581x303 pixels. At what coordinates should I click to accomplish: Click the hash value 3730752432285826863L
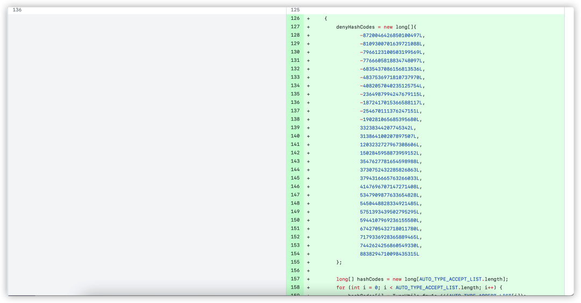[389, 170]
